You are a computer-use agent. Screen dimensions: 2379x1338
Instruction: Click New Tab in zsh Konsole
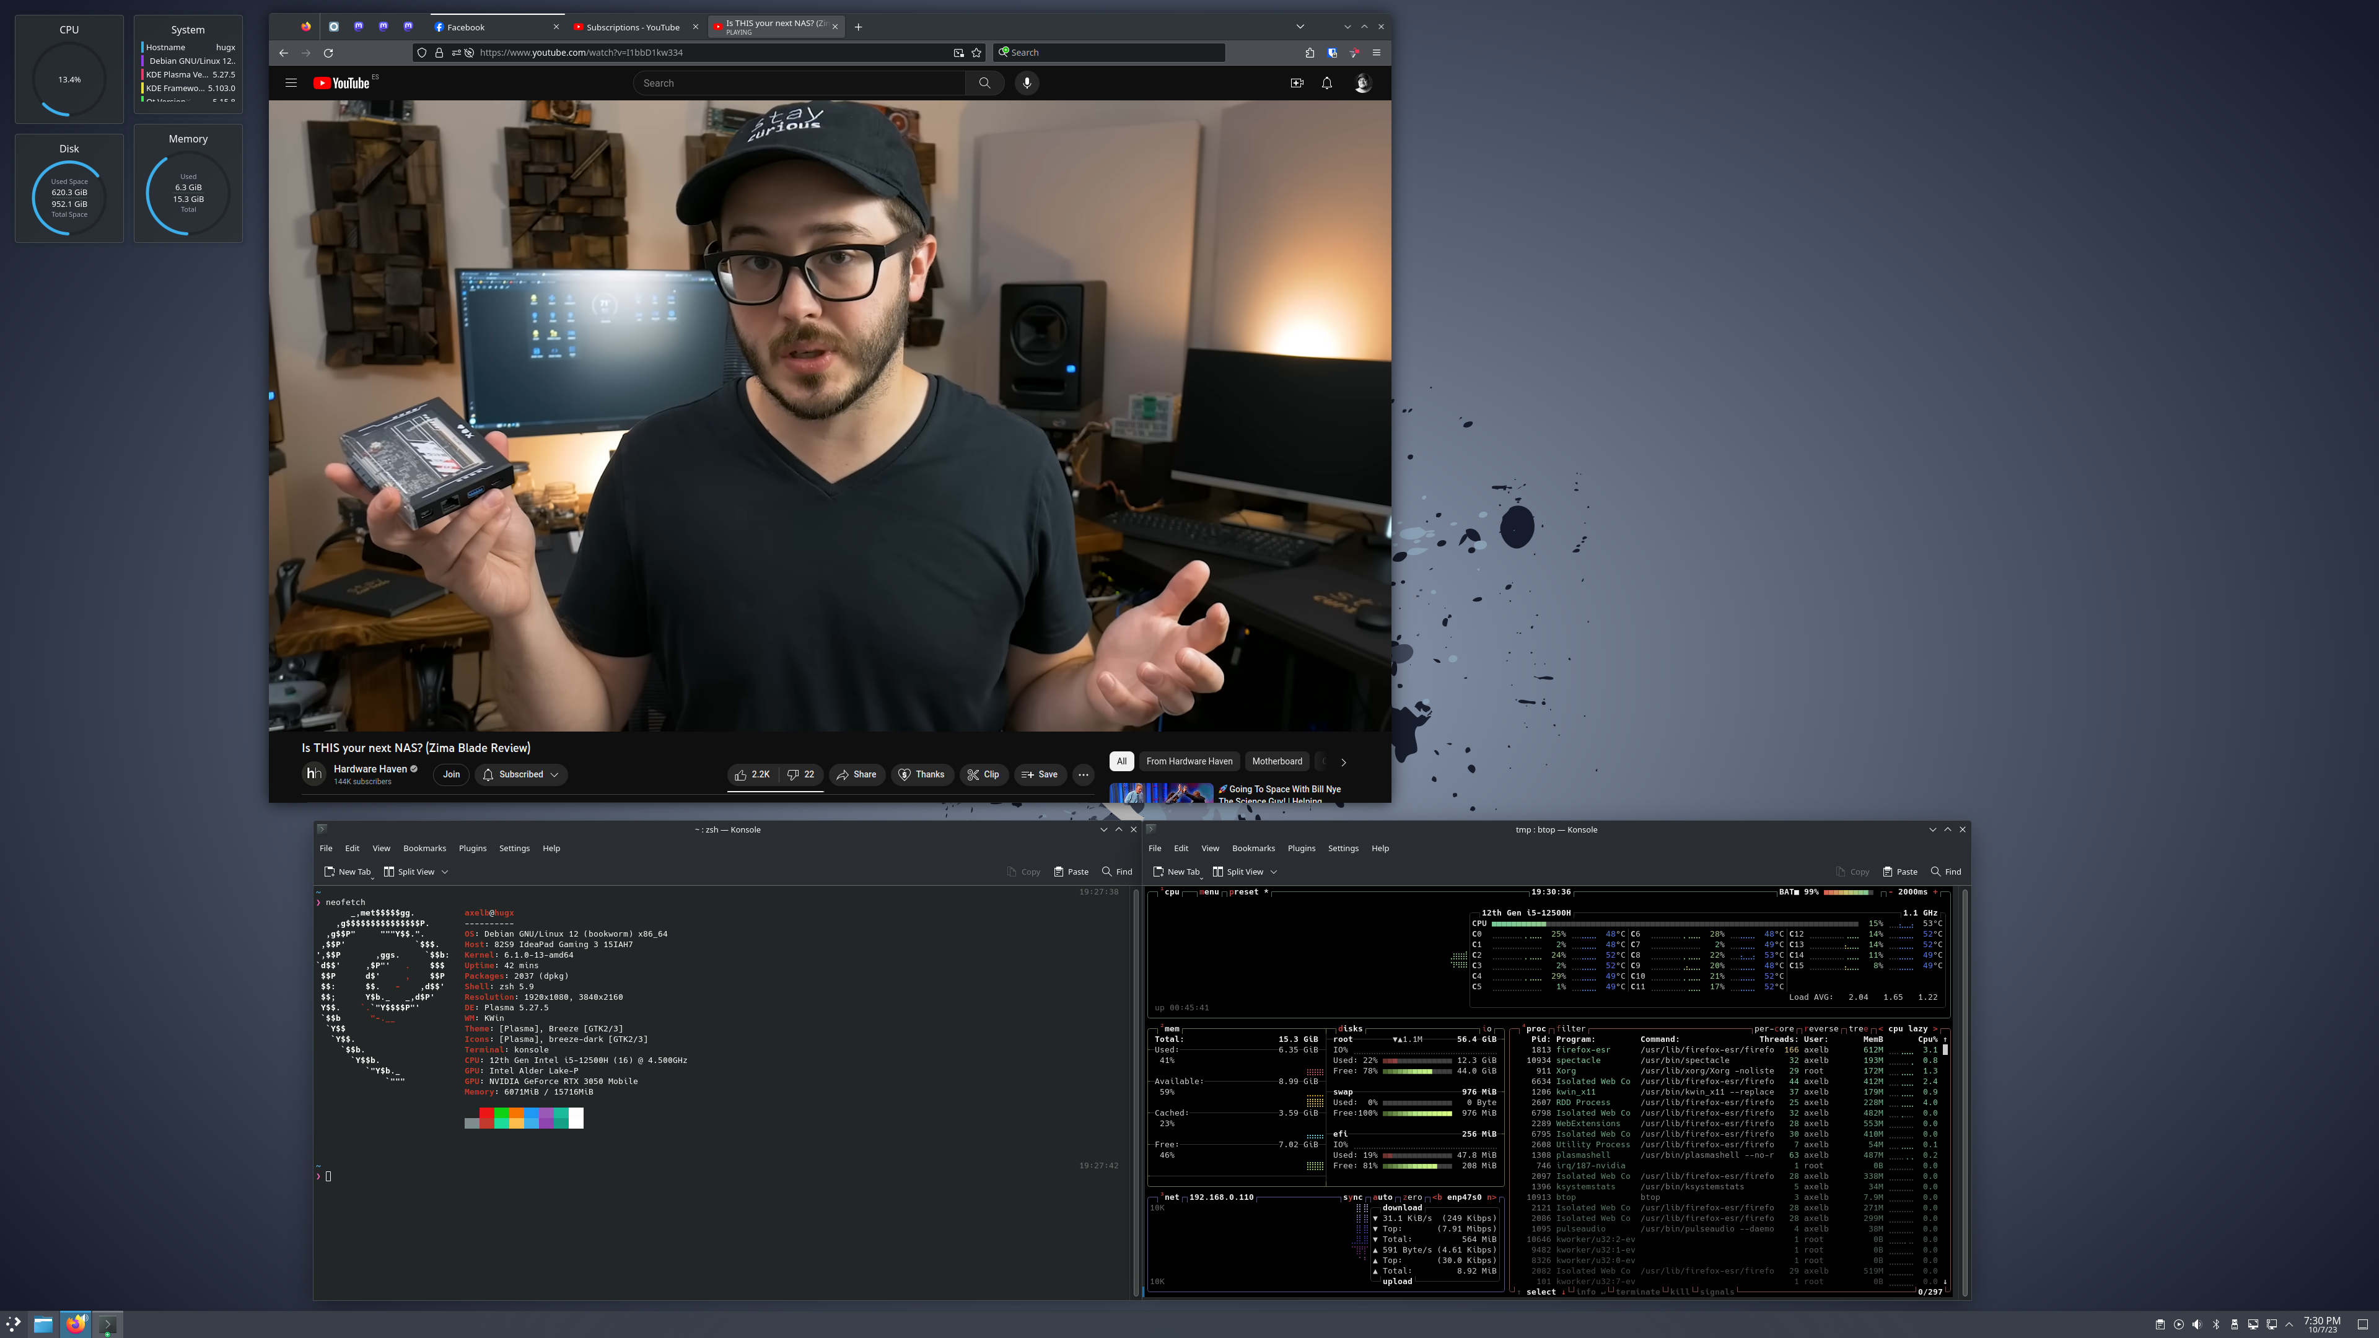pyautogui.click(x=347, y=872)
